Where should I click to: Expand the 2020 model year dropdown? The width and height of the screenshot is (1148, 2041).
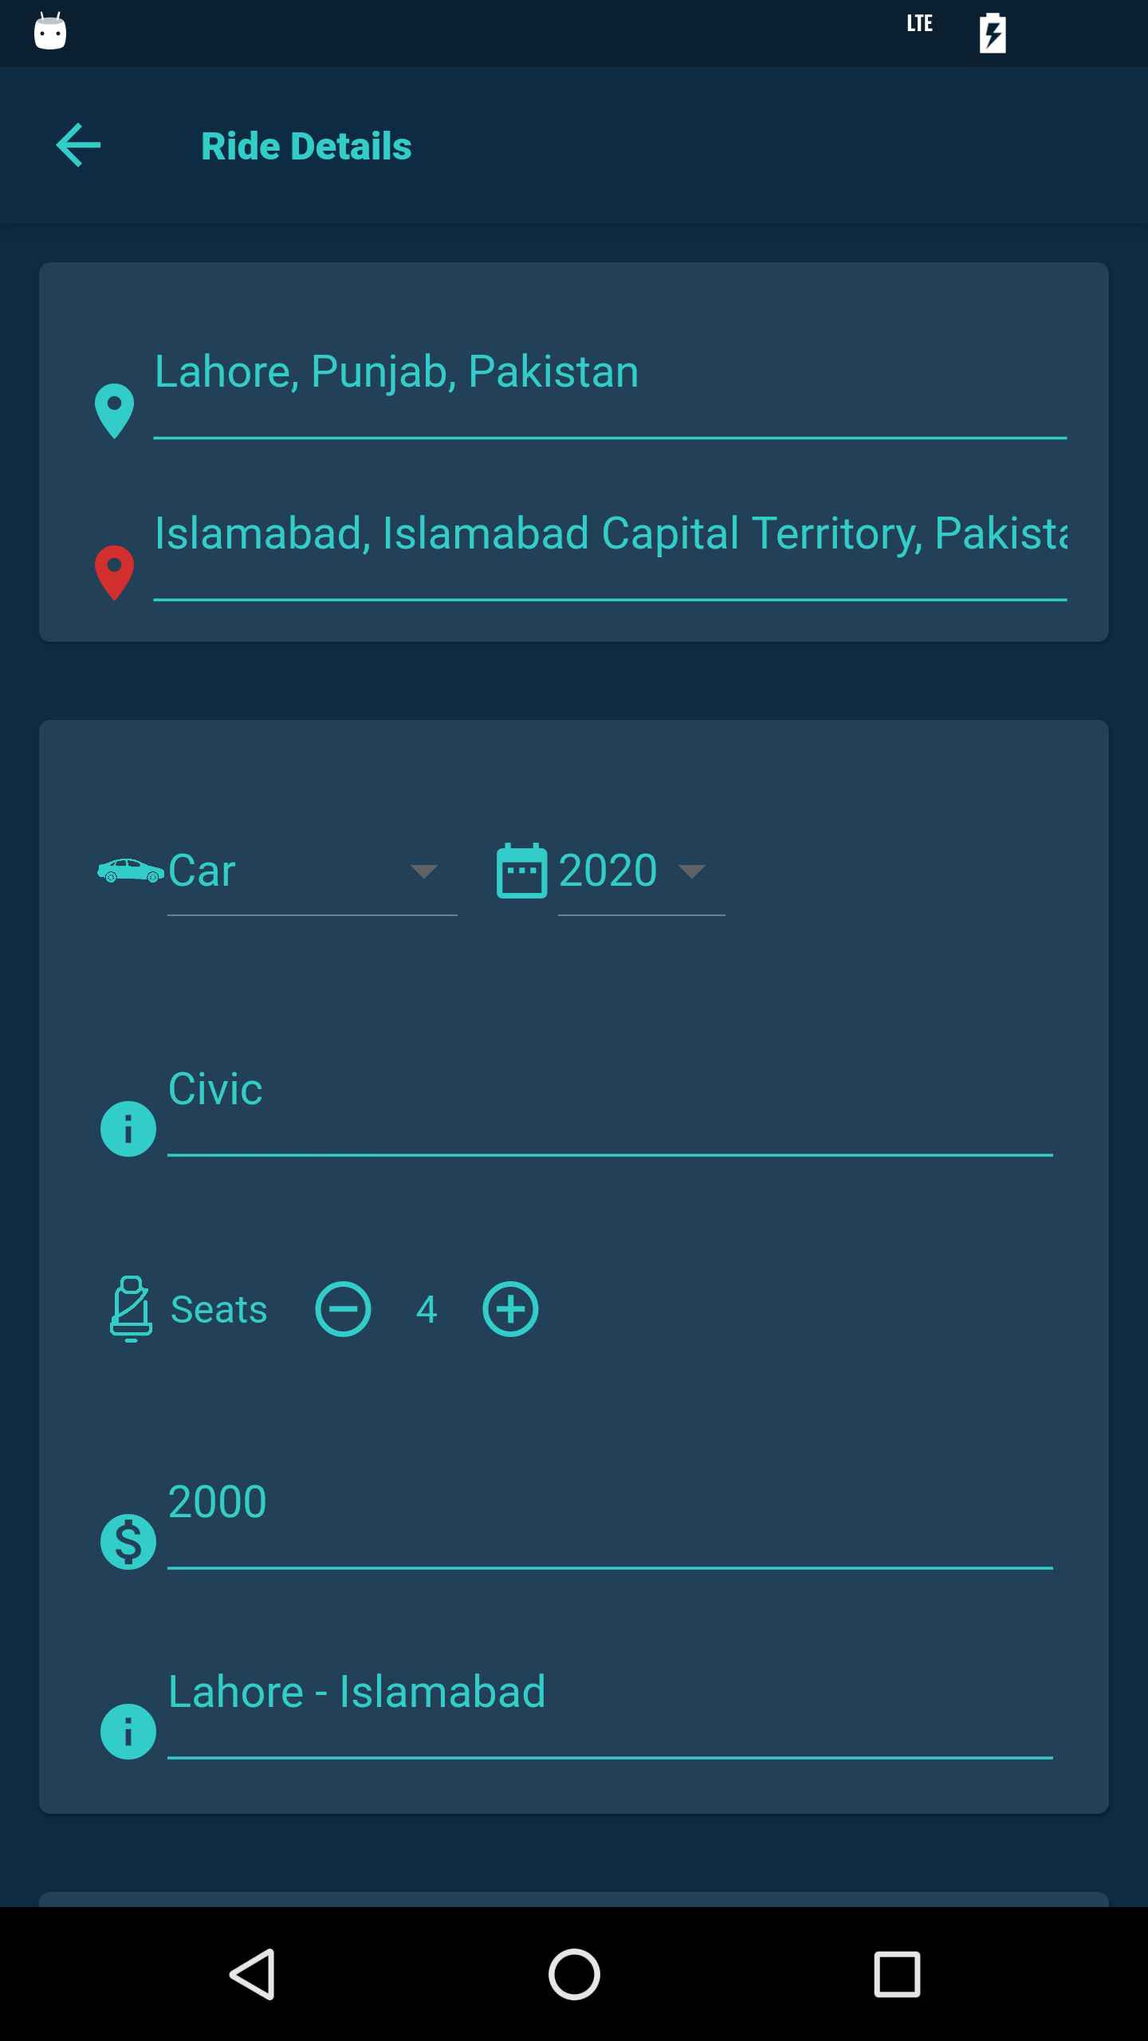point(640,871)
